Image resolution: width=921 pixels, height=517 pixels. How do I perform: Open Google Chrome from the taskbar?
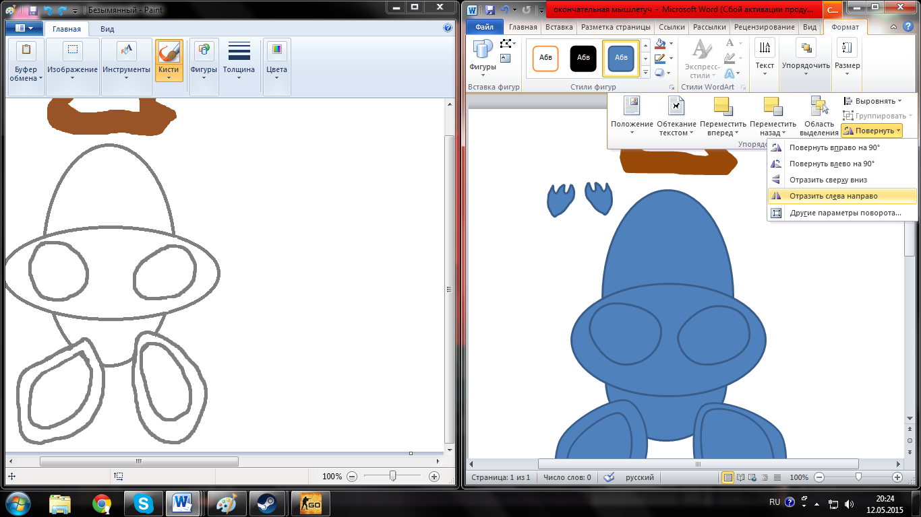pyautogui.click(x=102, y=503)
